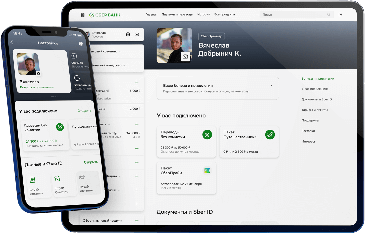Click arrow on Ваши бонусы и привилегии card
Viewport: 365px width, 233px height.
(271, 85)
